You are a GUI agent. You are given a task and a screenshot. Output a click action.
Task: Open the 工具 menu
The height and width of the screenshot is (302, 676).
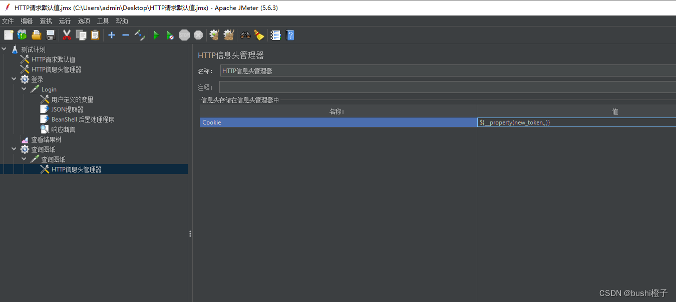[x=103, y=21]
